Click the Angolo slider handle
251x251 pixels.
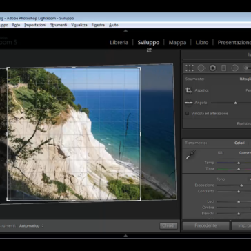pyautogui.click(x=235, y=103)
